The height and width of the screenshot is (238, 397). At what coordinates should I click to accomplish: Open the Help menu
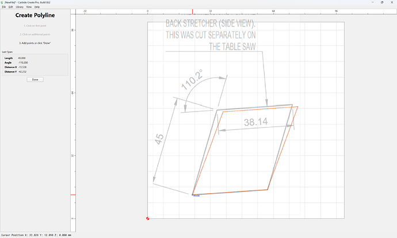[37, 7]
